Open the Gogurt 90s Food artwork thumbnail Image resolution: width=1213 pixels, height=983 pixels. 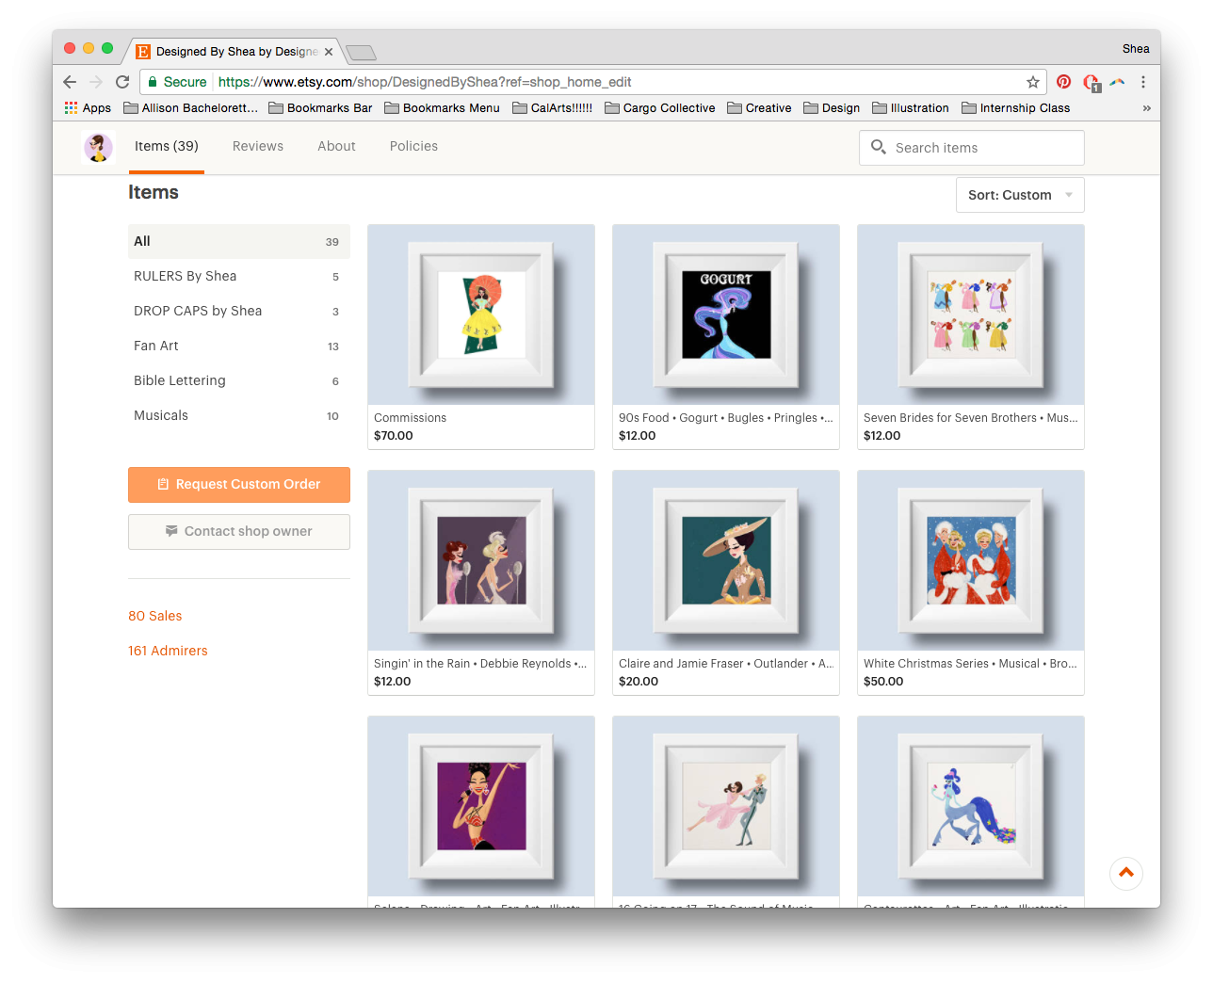click(726, 314)
